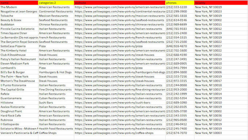The width and height of the screenshot is (248, 140).
Task: Open the french-restaurants yellowpages URL
Action: click(120, 37)
